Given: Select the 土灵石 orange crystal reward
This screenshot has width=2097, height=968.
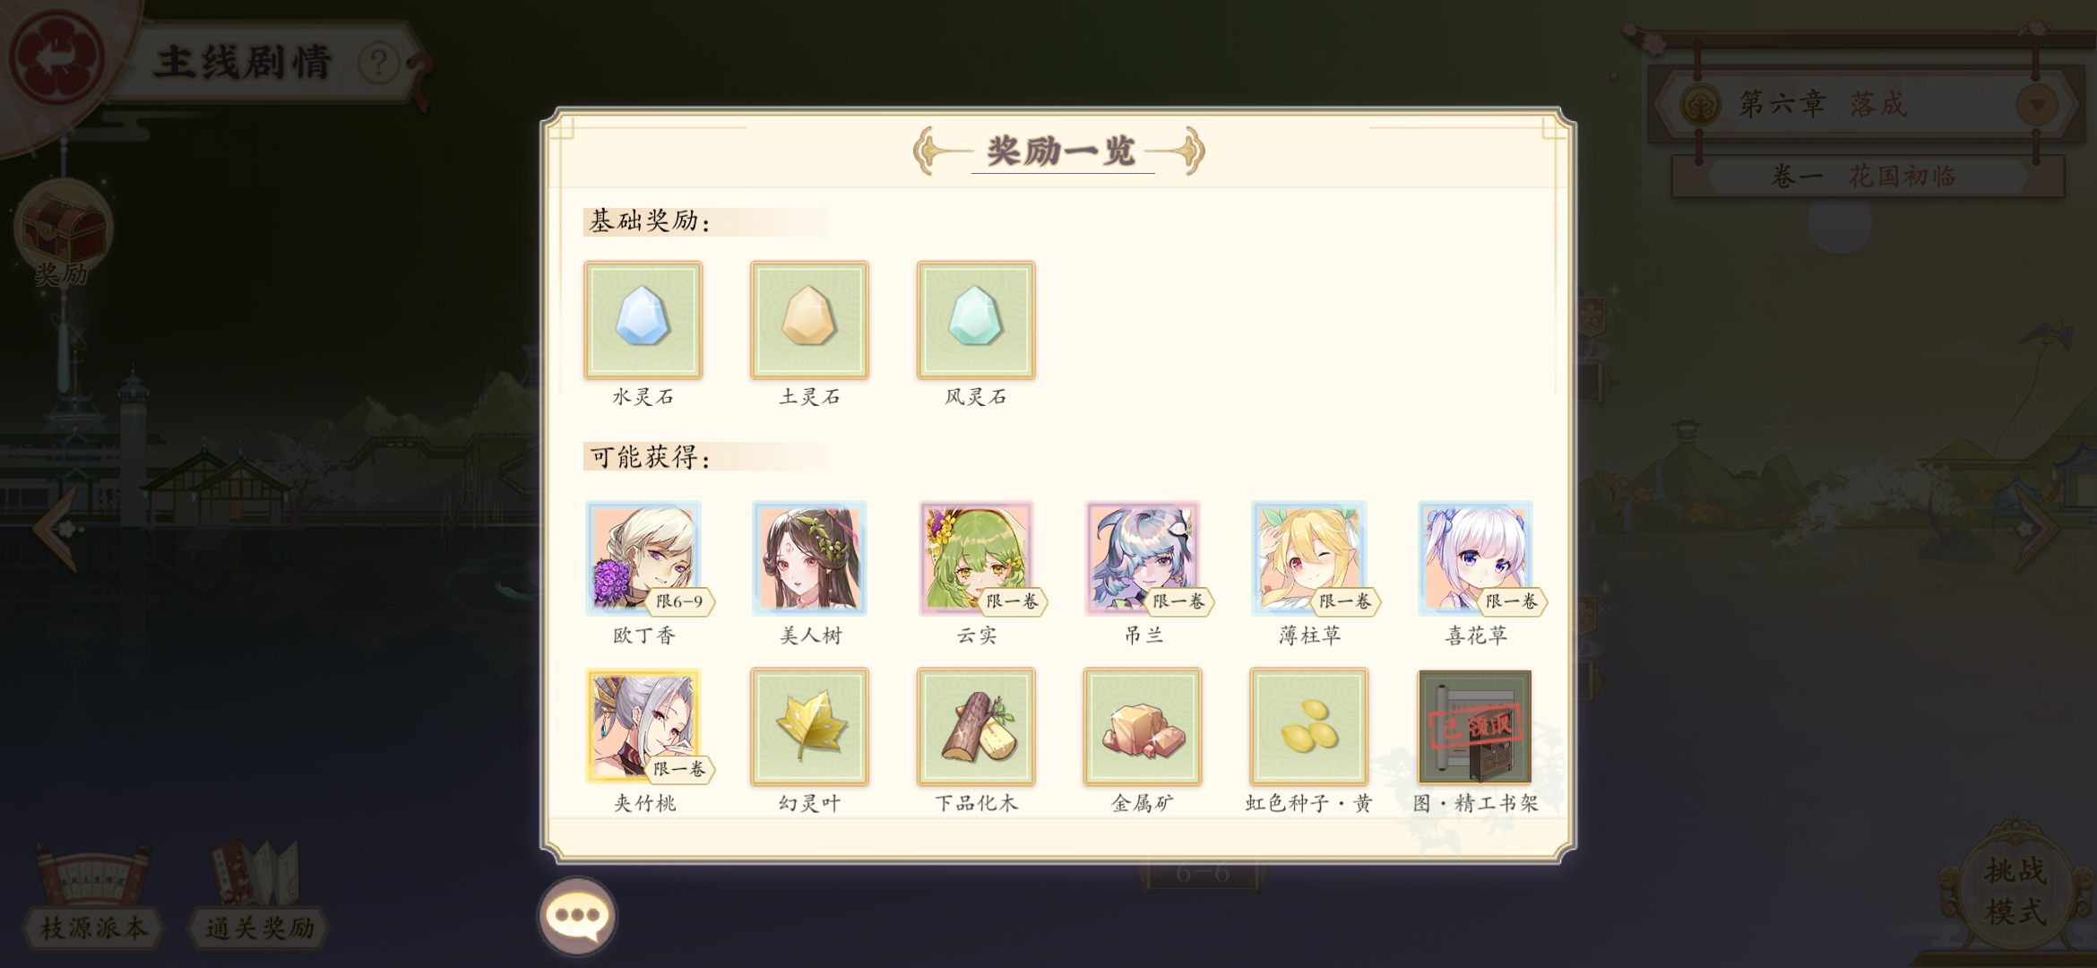Looking at the screenshot, I should point(809,320).
